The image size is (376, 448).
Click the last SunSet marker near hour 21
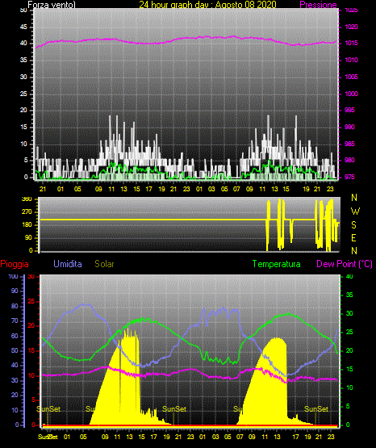(316, 409)
